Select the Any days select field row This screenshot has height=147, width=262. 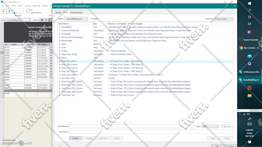coord(145,78)
